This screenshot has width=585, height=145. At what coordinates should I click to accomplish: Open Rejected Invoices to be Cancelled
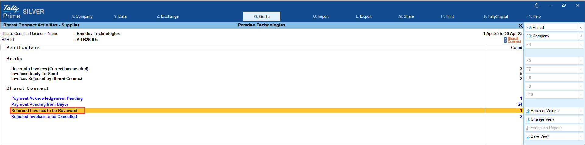point(44,117)
